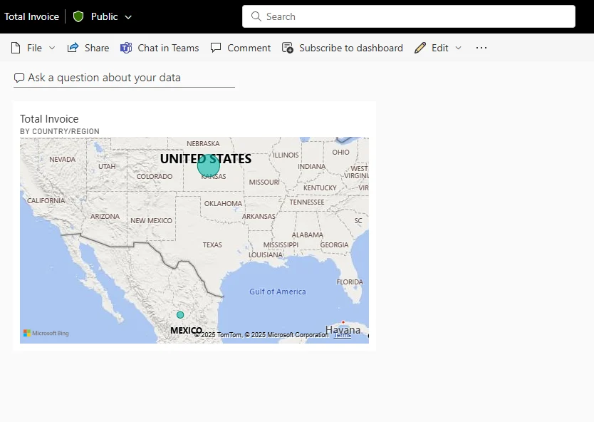Click the ARIZONA label on map

105,216
